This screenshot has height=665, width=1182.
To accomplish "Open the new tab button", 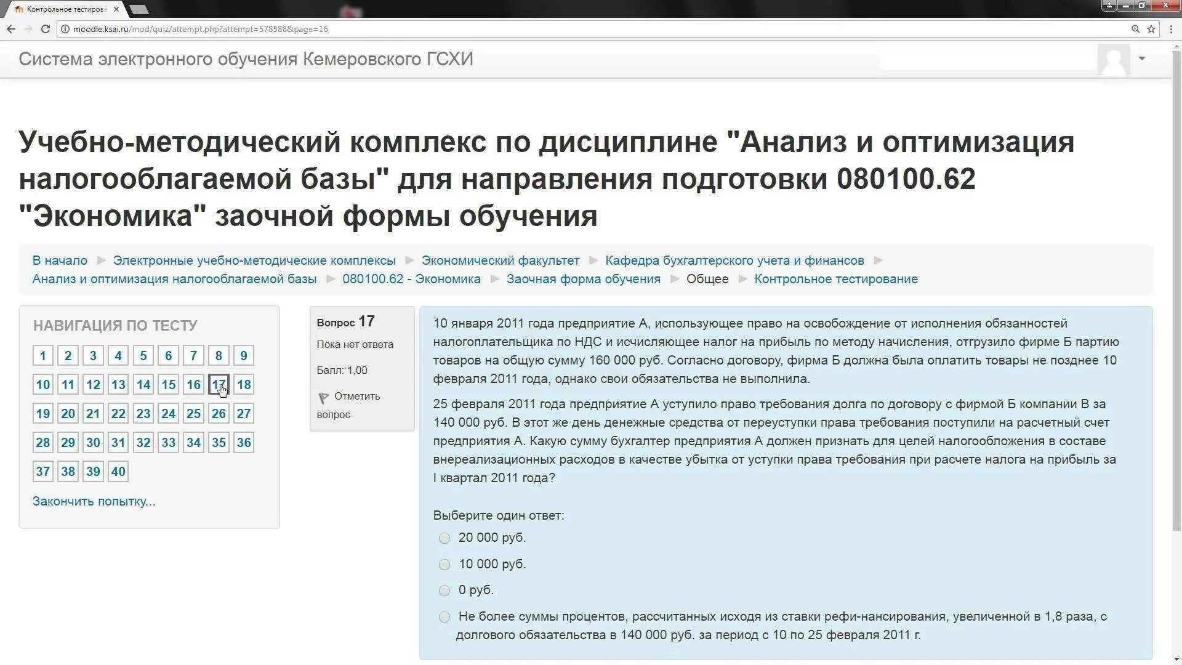I will [x=139, y=9].
